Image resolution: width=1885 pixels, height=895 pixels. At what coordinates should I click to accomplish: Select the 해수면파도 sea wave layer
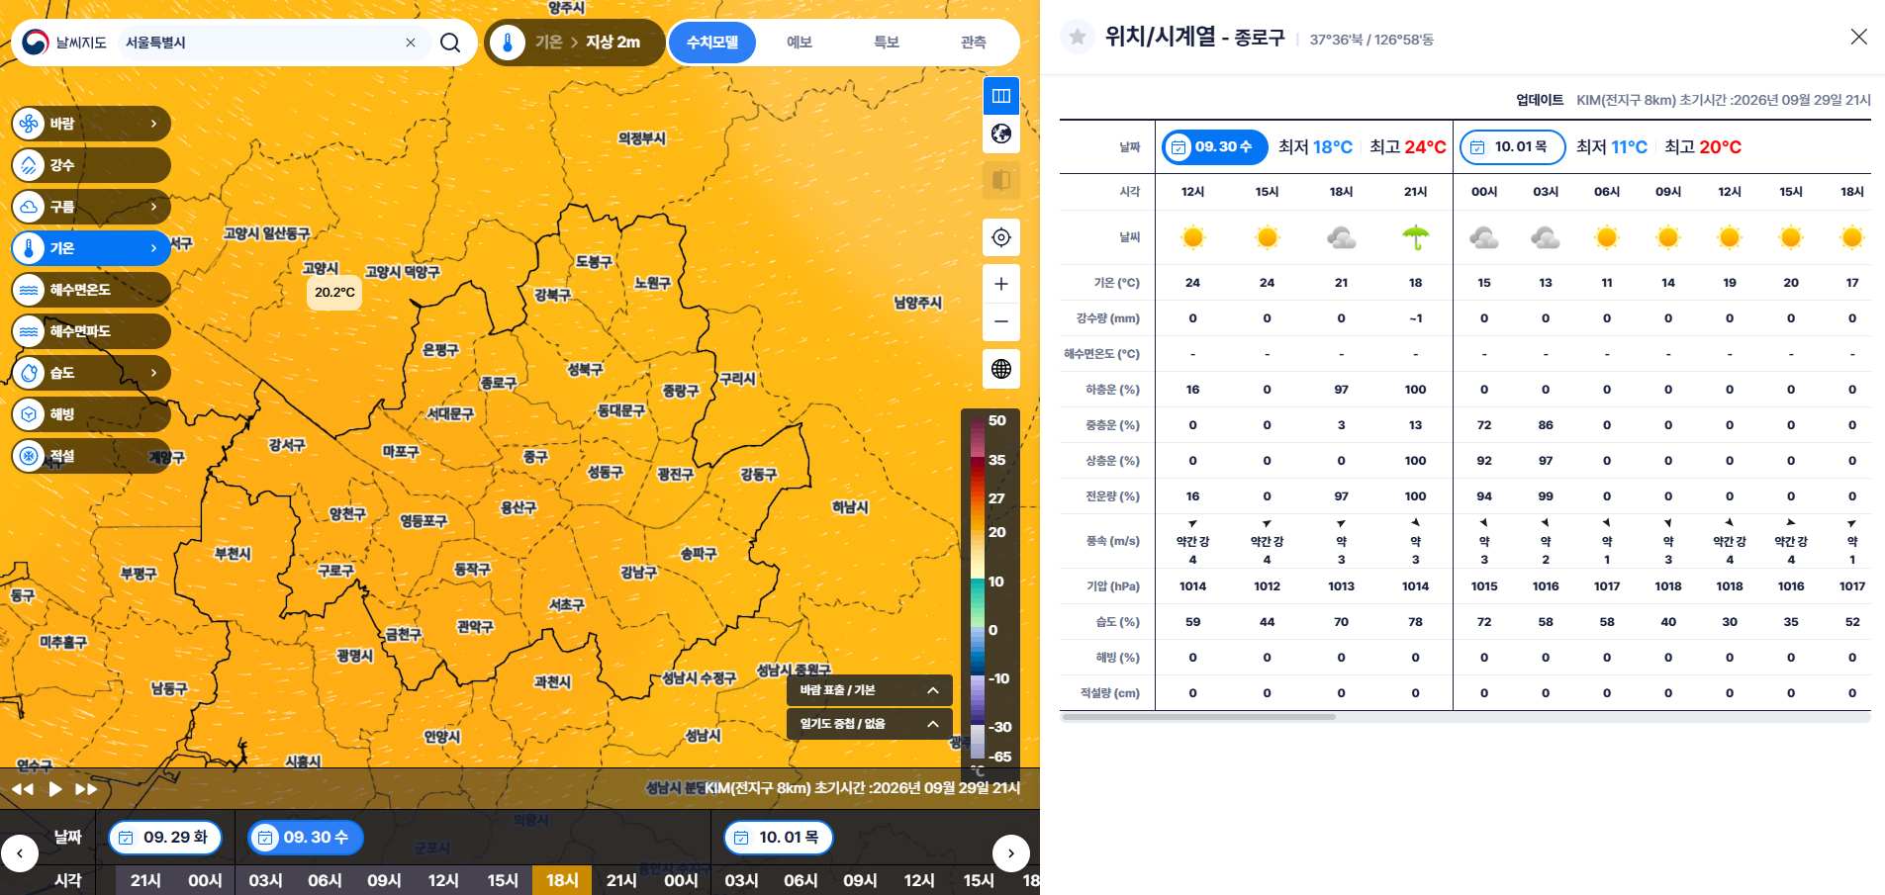coord(91,331)
